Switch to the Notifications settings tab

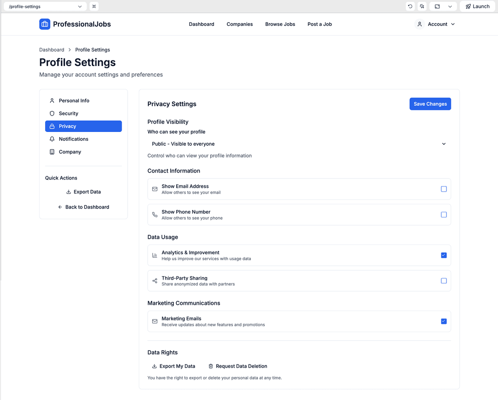73,139
